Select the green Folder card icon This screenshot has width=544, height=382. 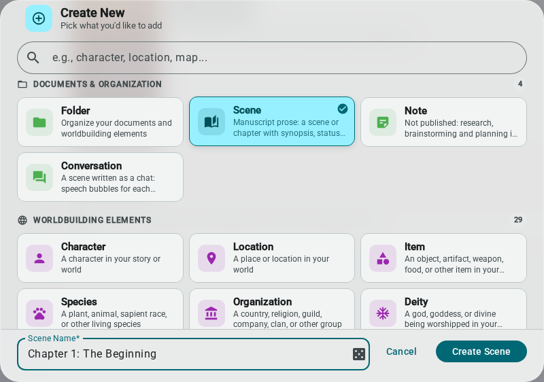point(39,122)
